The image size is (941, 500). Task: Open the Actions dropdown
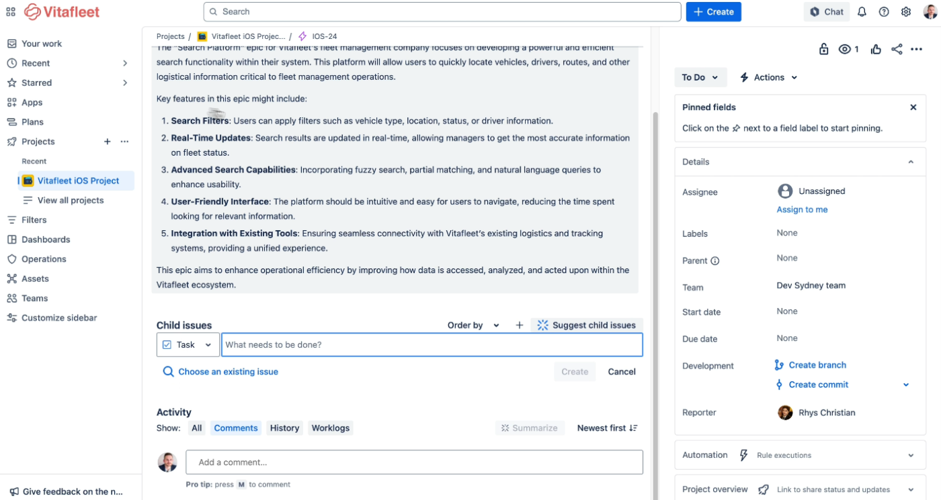pos(769,77)
